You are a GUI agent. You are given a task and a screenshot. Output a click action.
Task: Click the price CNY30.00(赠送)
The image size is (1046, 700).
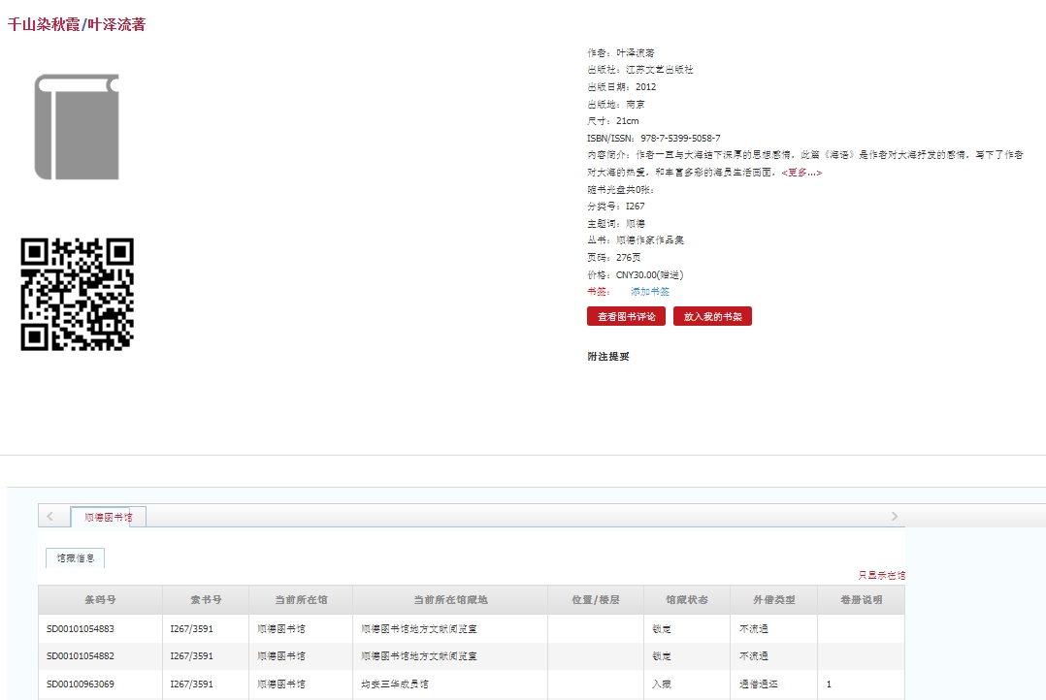635,274
